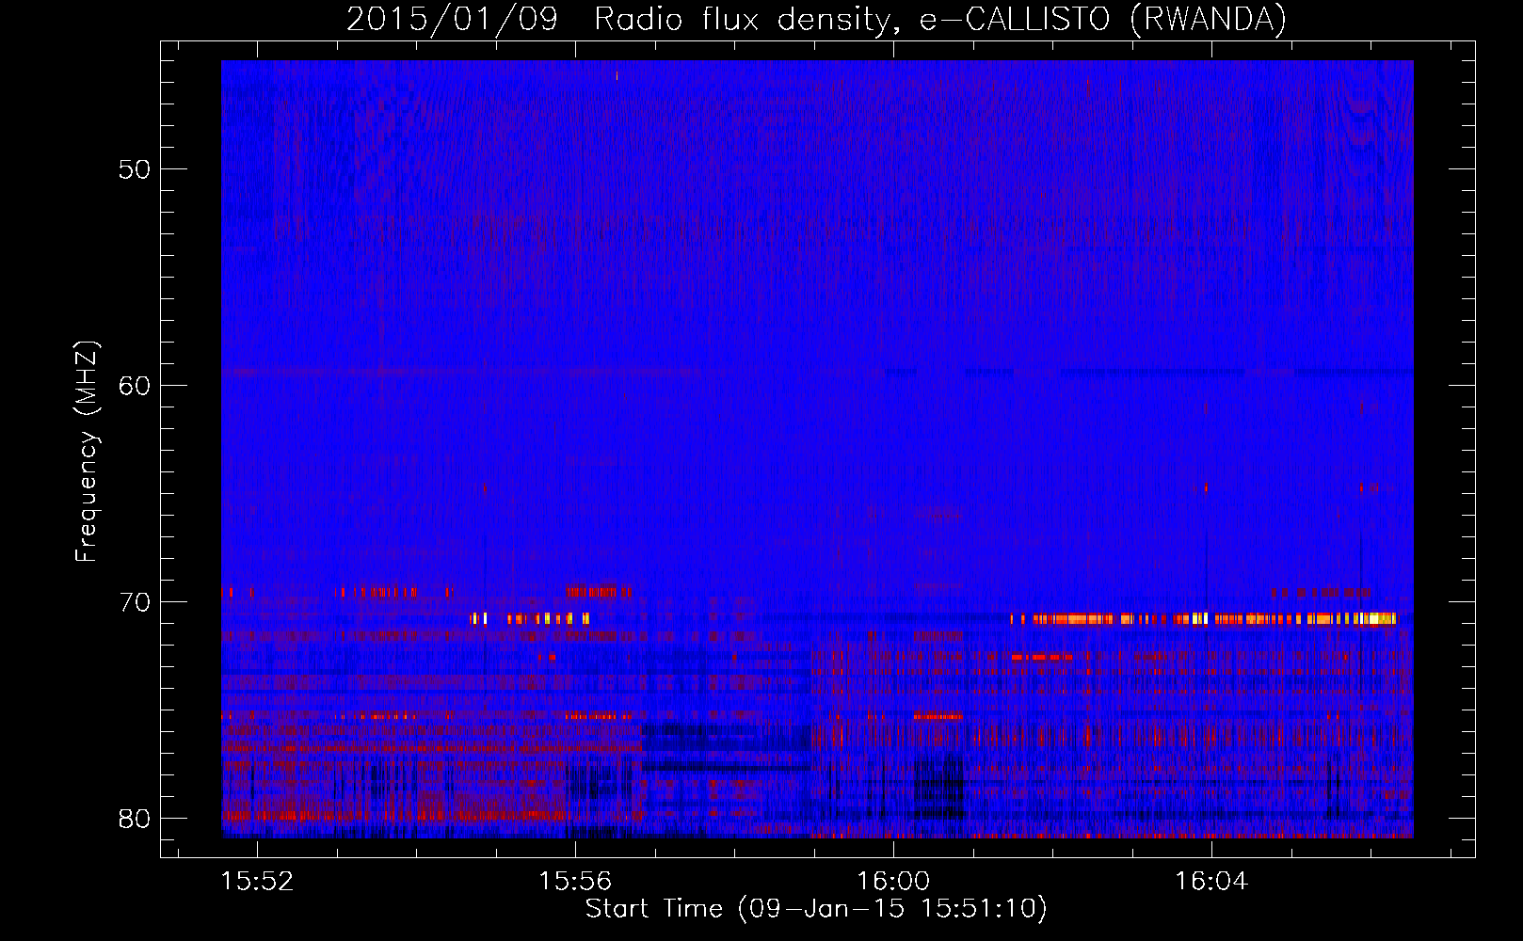This screenshot has height=941, width=1523.
Task: Click the "Start Time (09-Jan-15 15:51:10)" label
Action: tap(816, 909)
